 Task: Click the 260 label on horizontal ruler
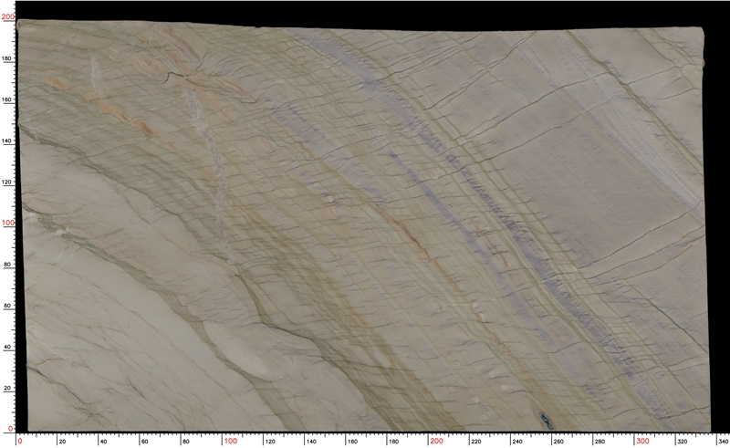[x=558, y=441]
